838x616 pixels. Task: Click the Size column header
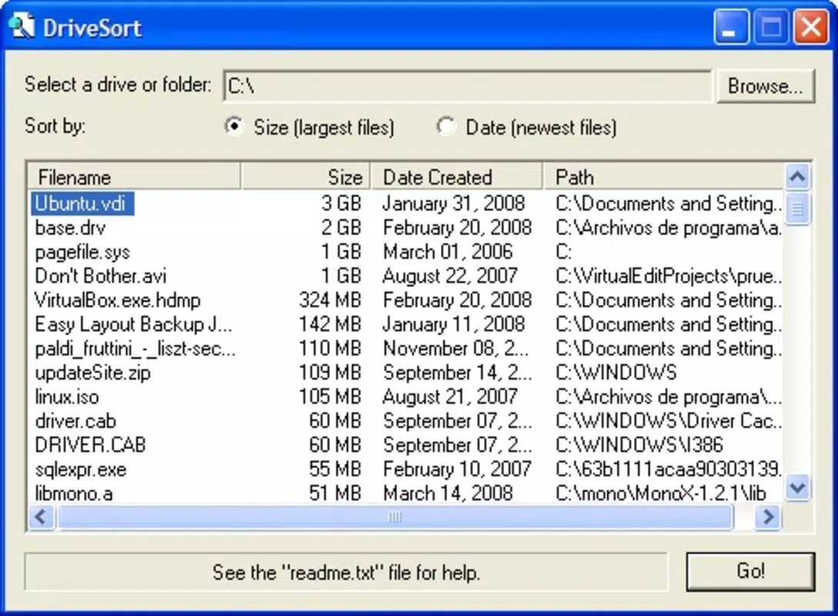[305, 177]
